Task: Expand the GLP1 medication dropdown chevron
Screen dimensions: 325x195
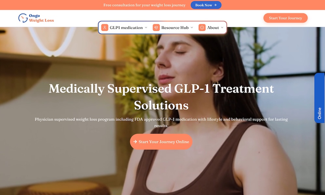Action: (146, 28)
